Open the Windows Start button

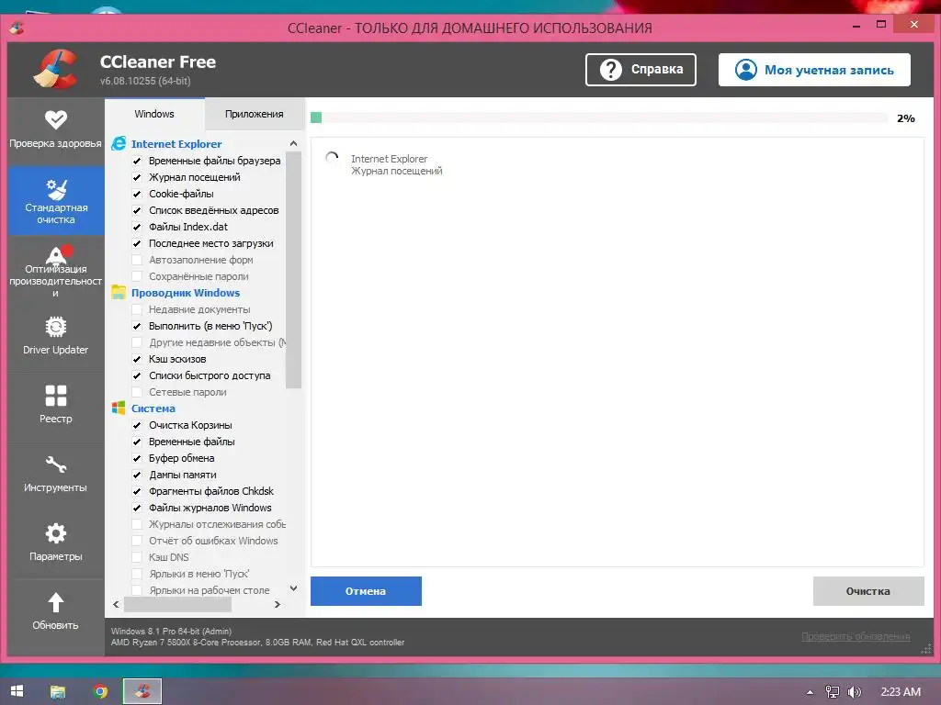point(17,691)
